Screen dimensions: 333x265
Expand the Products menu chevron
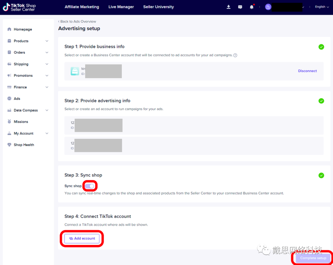[x=47, y=41]
